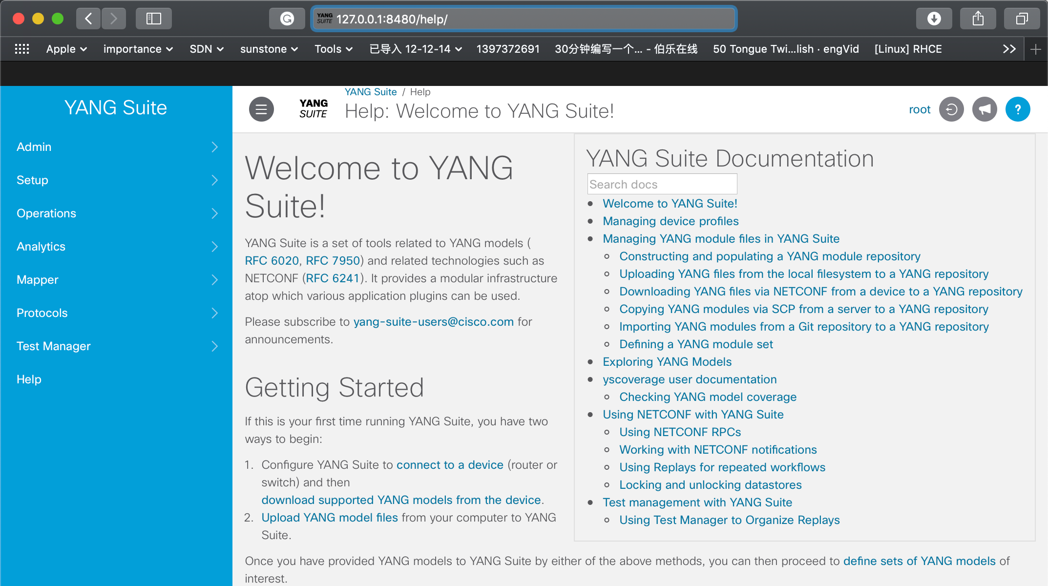
Task: Click the megaphone announcements icon
Action: (x=985, y=109)
